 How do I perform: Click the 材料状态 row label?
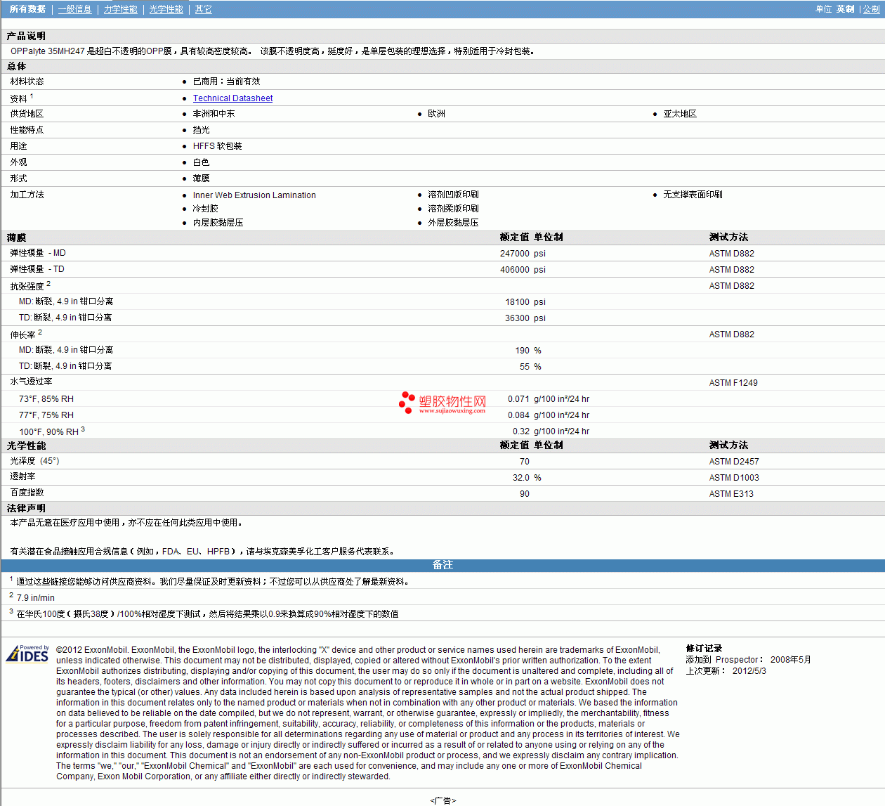(27, 82)
